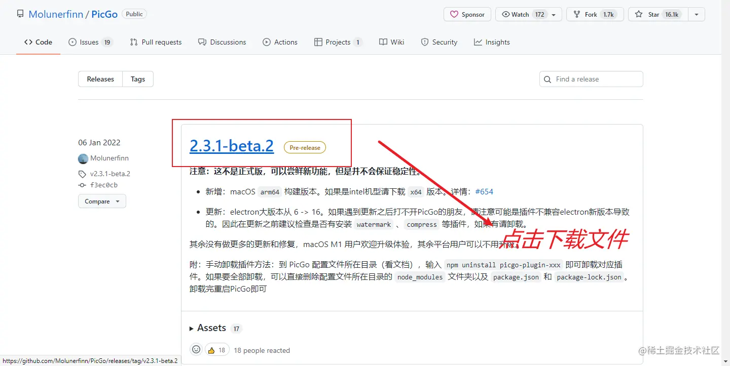Open the Wiki tab

pyautogui.click(x=391, y=42)
